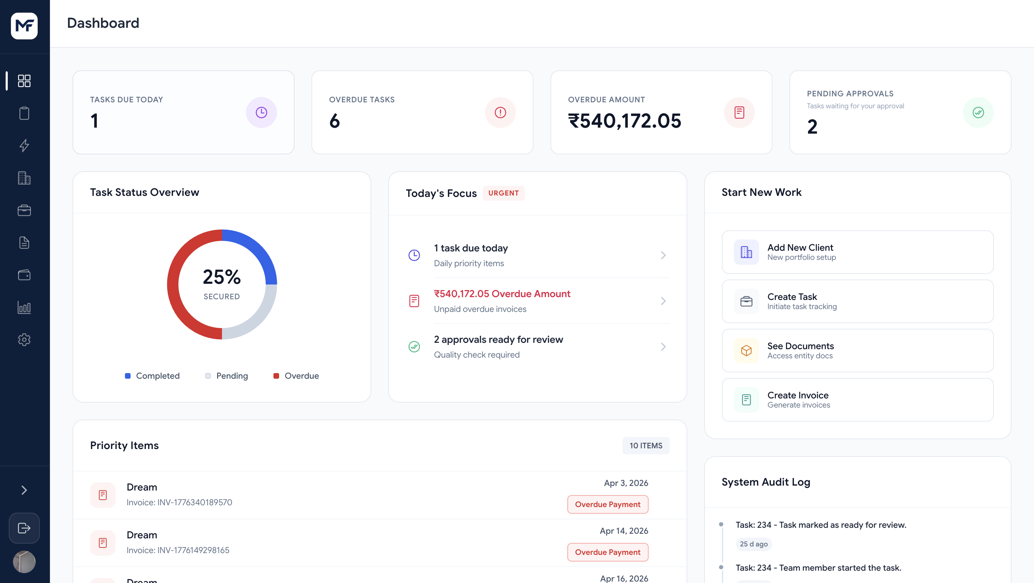Click Overdue Payment tag dated Apr 14, 2026
The width and height of the screenshot is (1034, 583).
tap(608, 552)
